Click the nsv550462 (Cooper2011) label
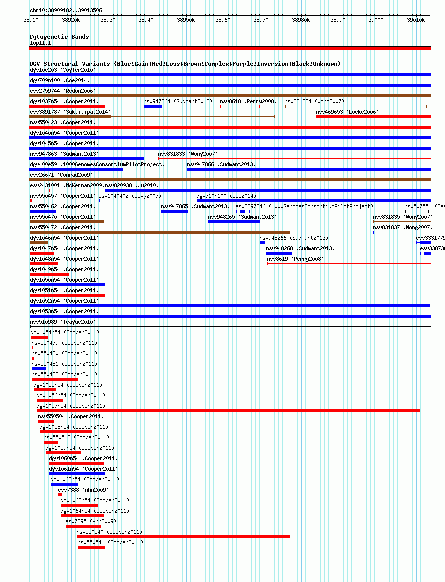This screenshot has width=445, height=582. click(63, 206)
